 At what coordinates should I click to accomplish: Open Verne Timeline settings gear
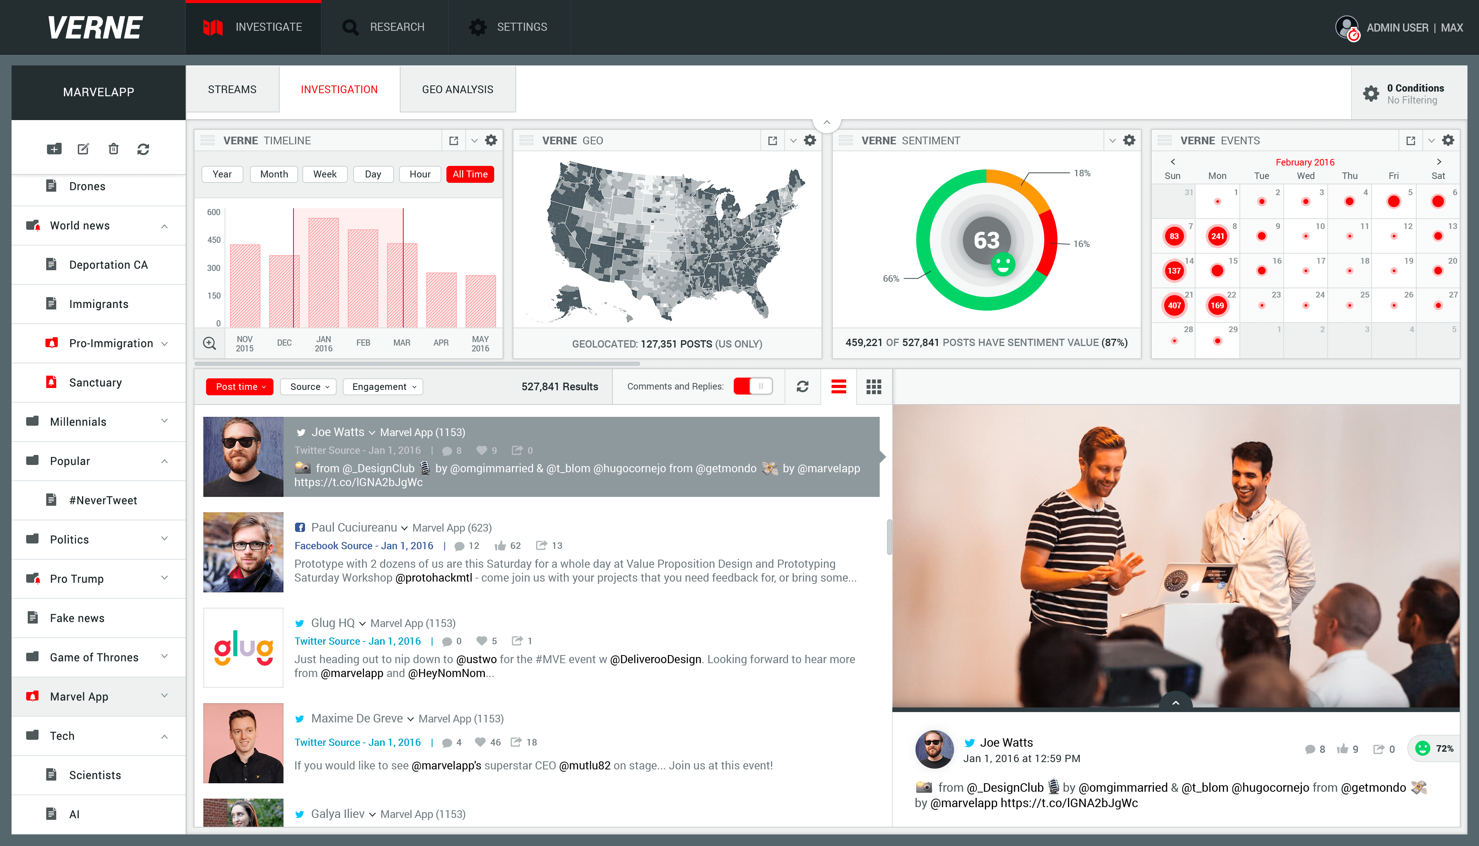(x=491, y=140)
